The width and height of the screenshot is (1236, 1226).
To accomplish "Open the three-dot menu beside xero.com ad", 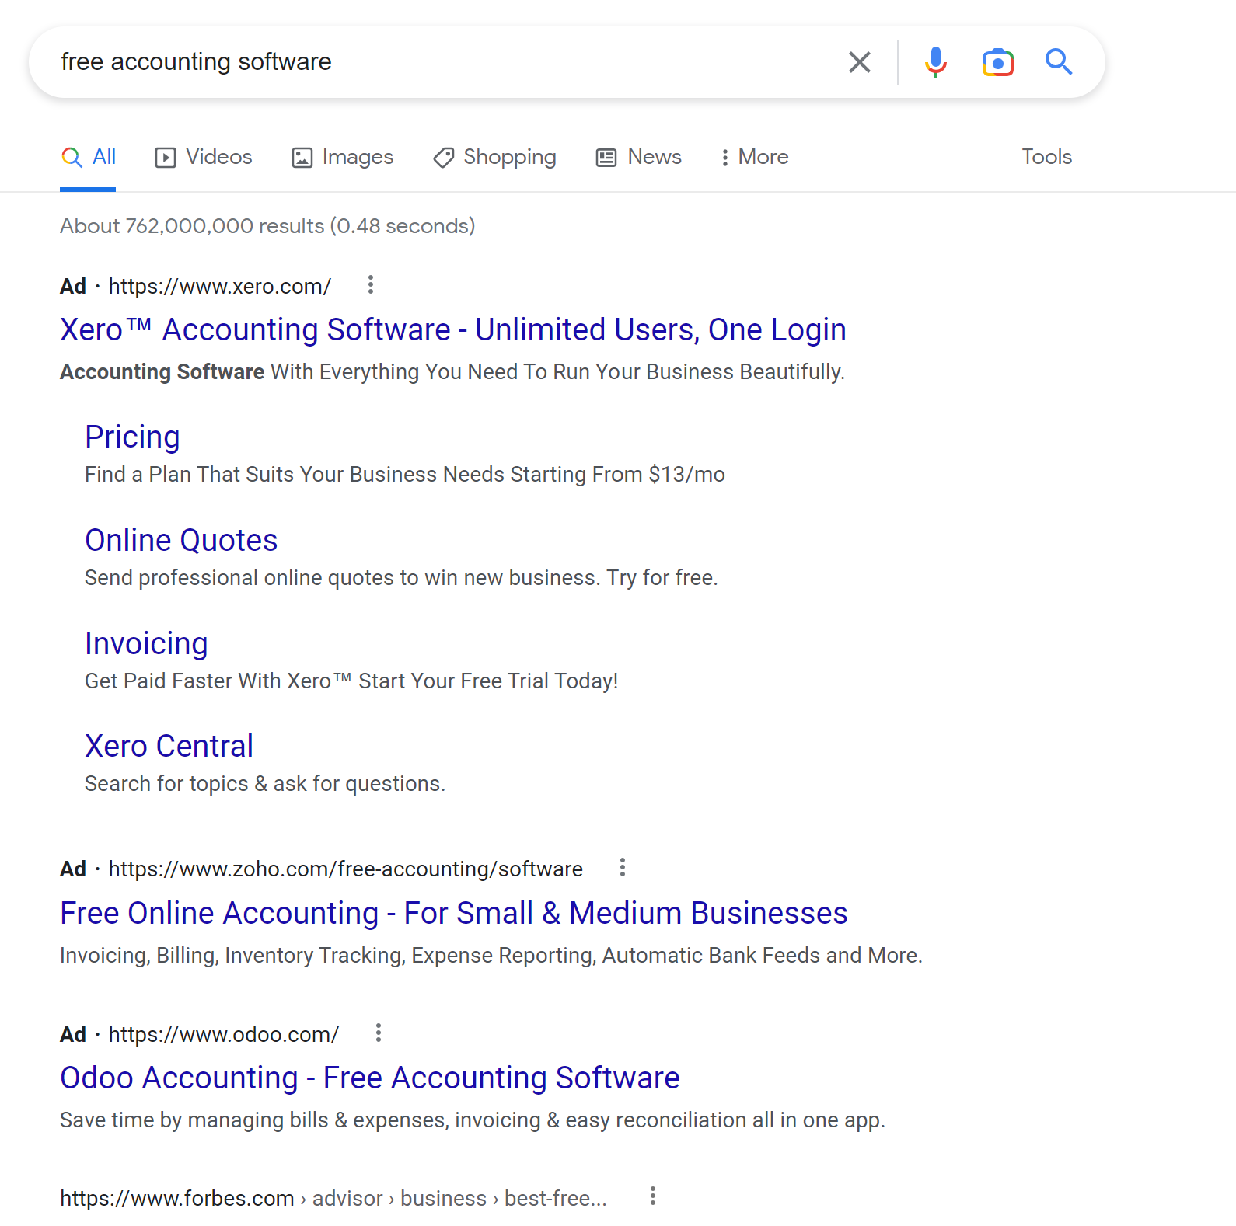I will [371, 285].
